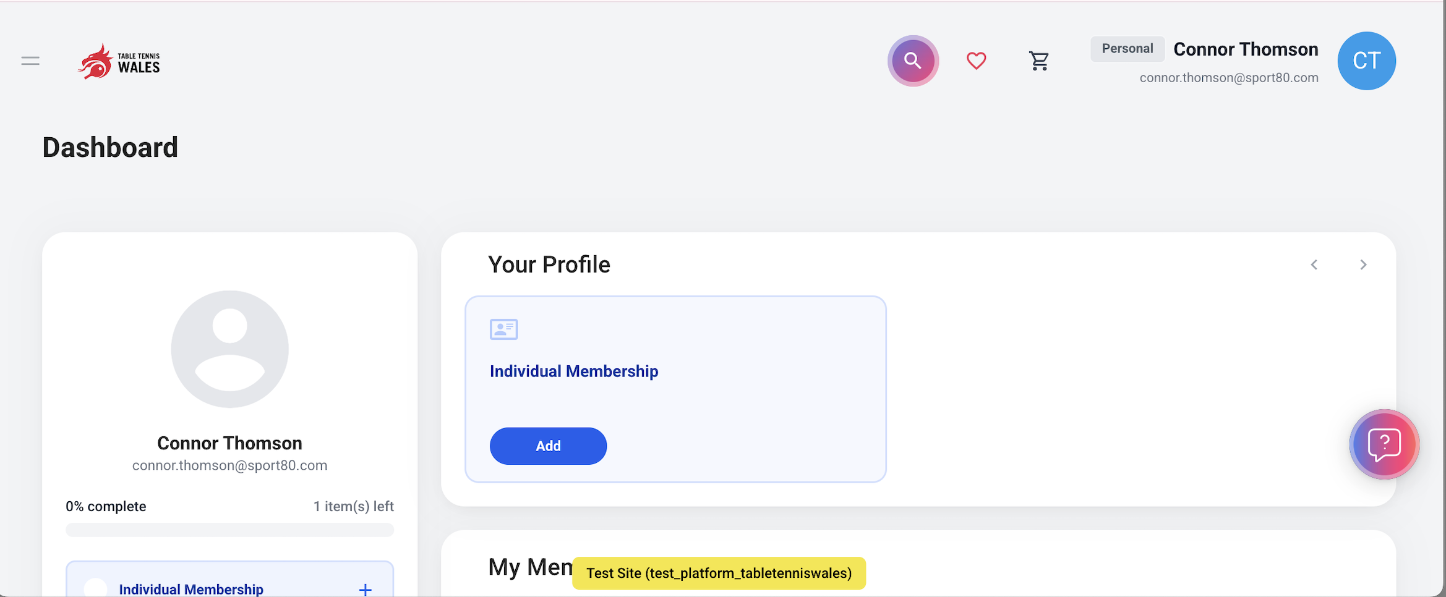Click the CT user avatar circle
The height and width of the screenshot is (597, 1446).
point(1366,61)
